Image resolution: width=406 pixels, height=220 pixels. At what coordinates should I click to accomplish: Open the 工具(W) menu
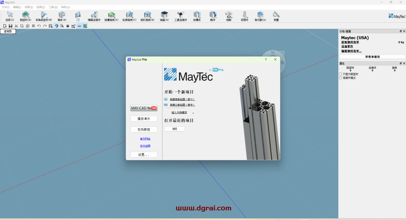pos(53,7)
